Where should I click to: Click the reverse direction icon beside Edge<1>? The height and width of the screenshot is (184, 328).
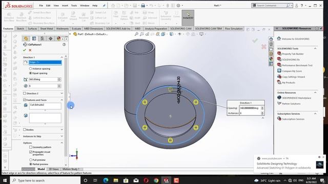click(x=26, y=62)
